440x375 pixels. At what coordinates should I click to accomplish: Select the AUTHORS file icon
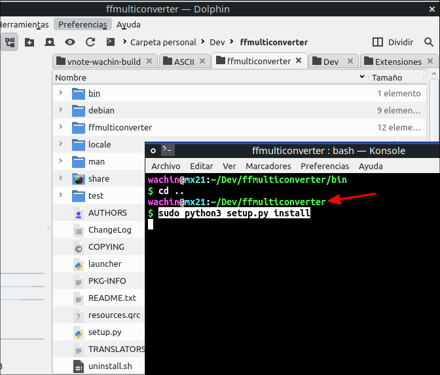click(x=79, y=213)
